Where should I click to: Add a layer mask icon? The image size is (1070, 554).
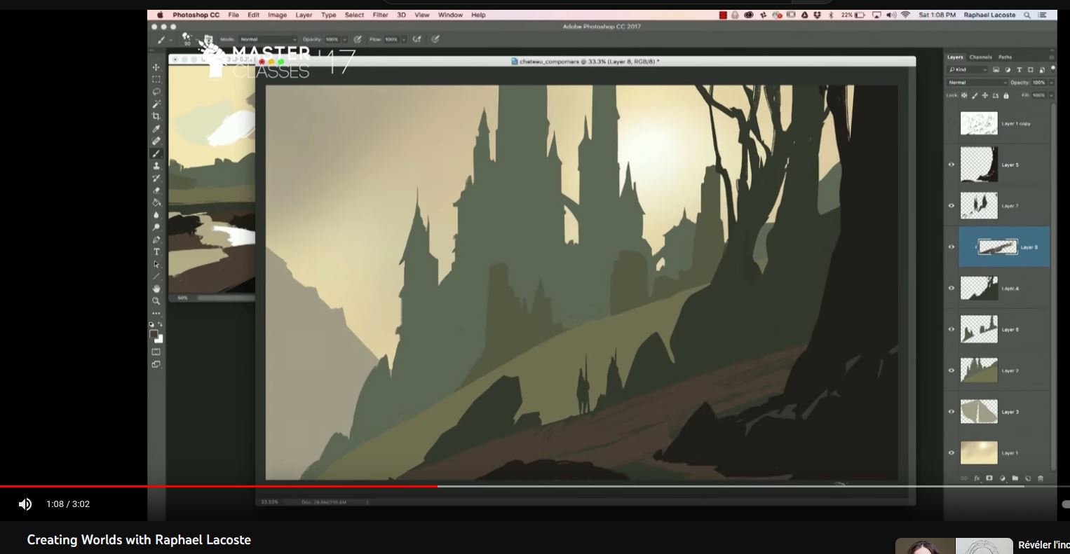(x=989, y=478)
